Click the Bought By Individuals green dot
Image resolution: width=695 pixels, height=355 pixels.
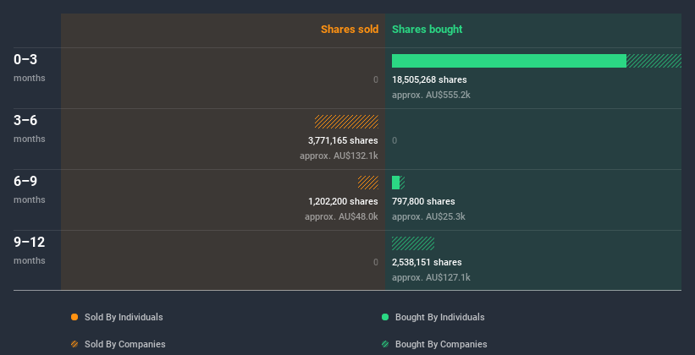[x=385, y=317]
